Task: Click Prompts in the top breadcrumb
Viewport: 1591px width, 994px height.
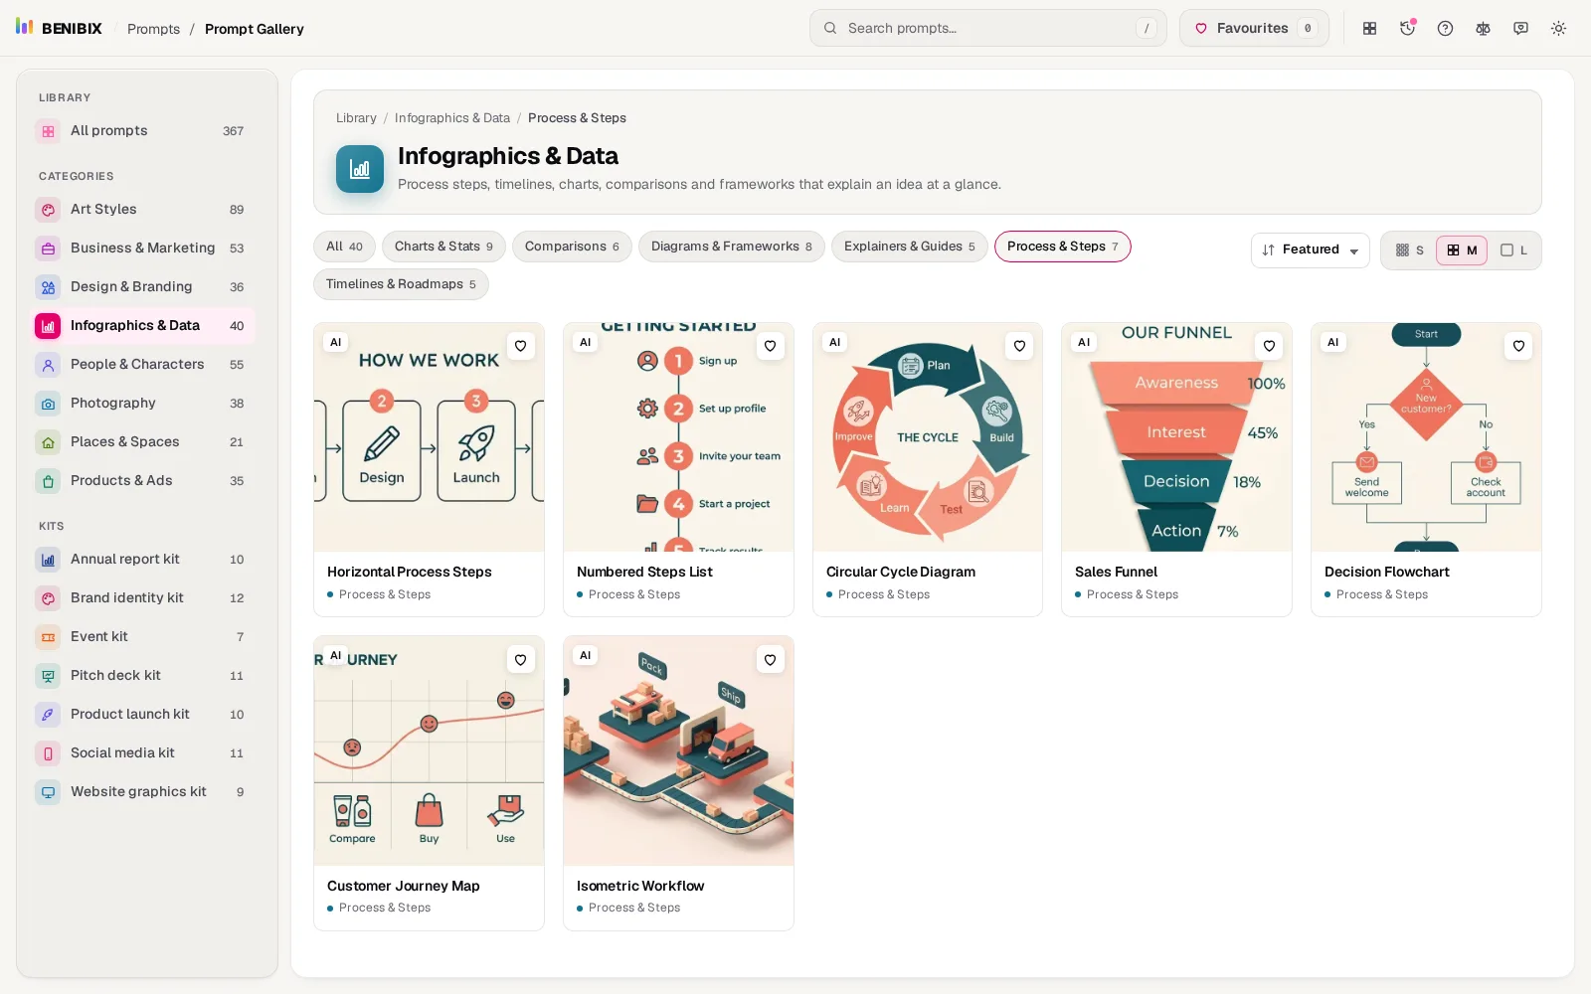Action: point(153,29)
